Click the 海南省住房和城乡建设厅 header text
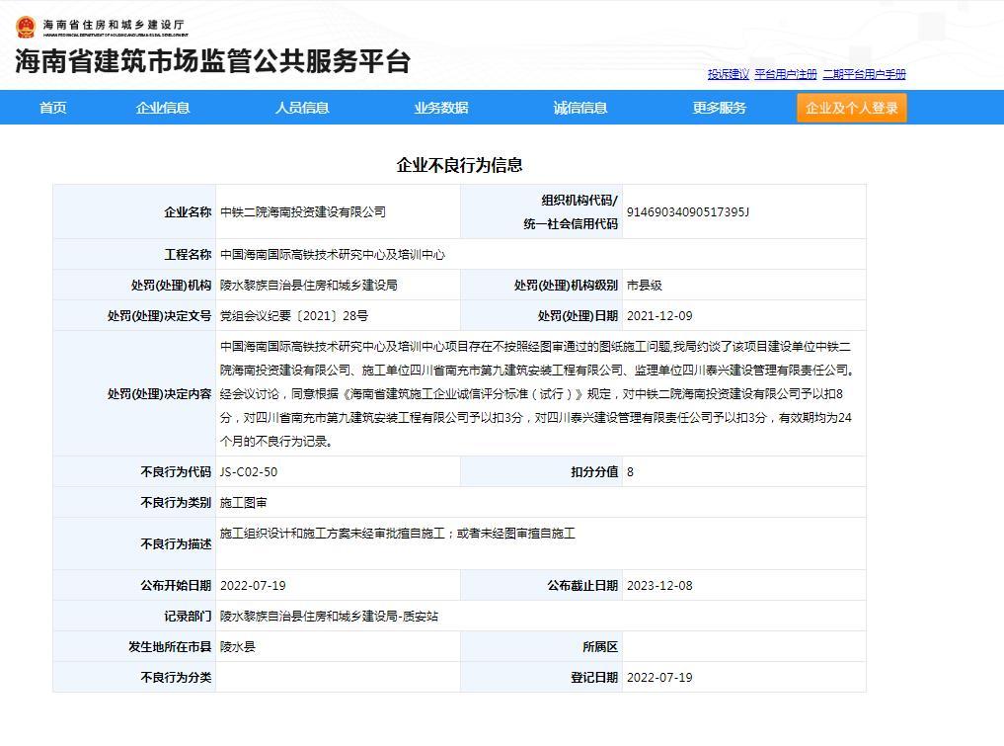The height and width of the screenshot is (746, 1004). [114, 25]
